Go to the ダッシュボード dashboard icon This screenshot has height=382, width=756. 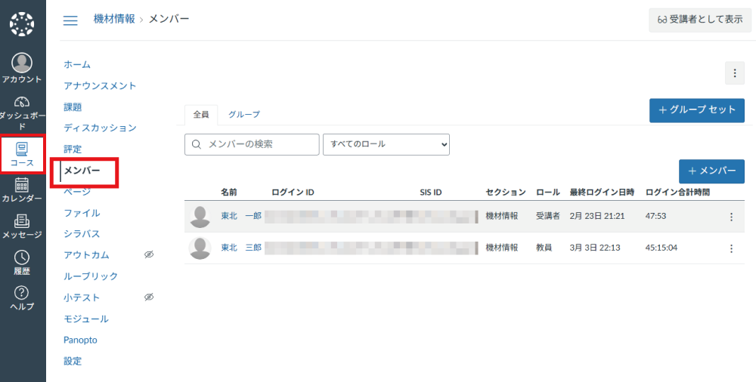[22, 102]
